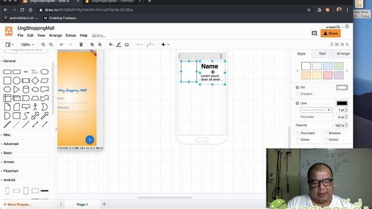Switch to the Arrange tab
The image size is (372, 209).
point(343,53)
